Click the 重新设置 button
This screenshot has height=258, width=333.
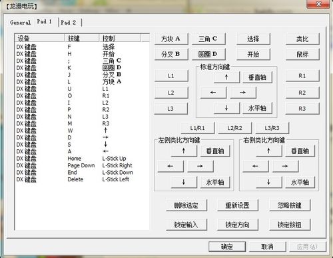(x=238, y=205)
